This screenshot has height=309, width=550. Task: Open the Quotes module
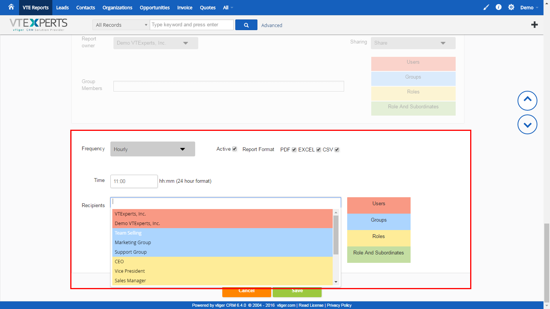[208, 8]
